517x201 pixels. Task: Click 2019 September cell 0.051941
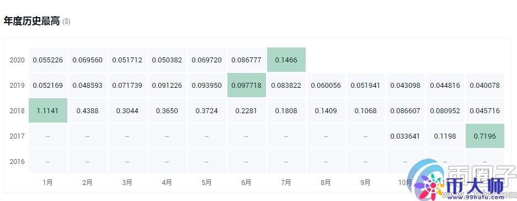point(366,86)
